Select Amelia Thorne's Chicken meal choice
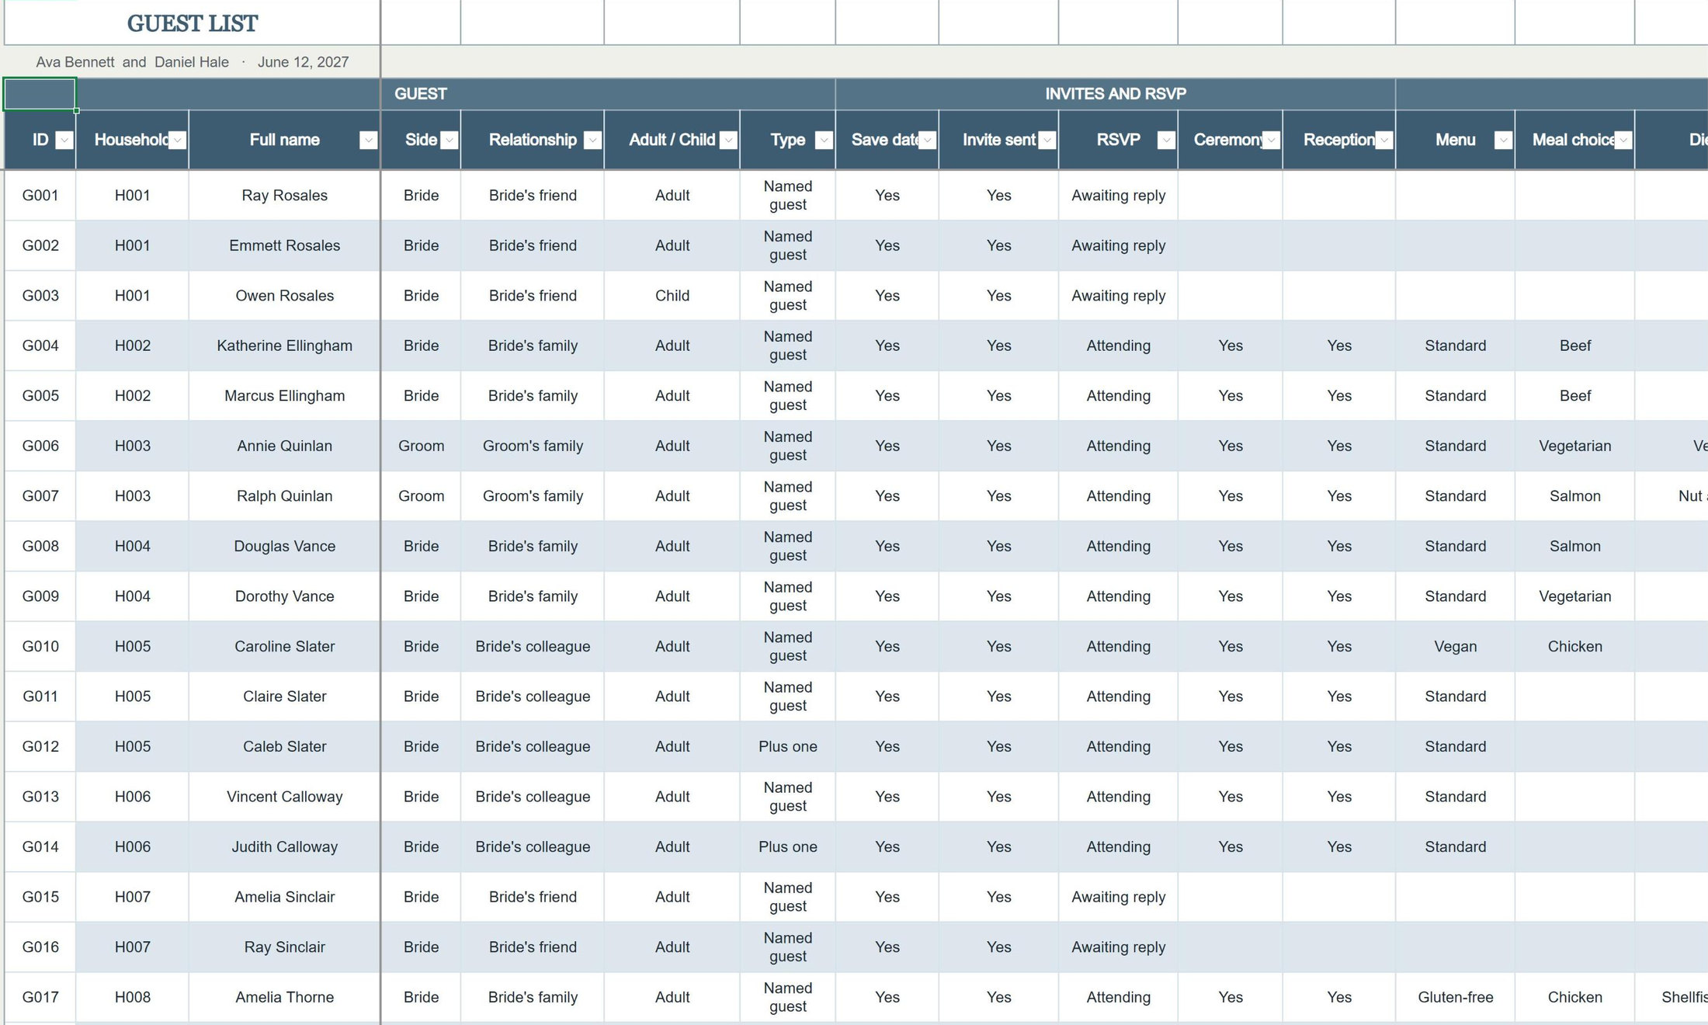 (1575, 997)
